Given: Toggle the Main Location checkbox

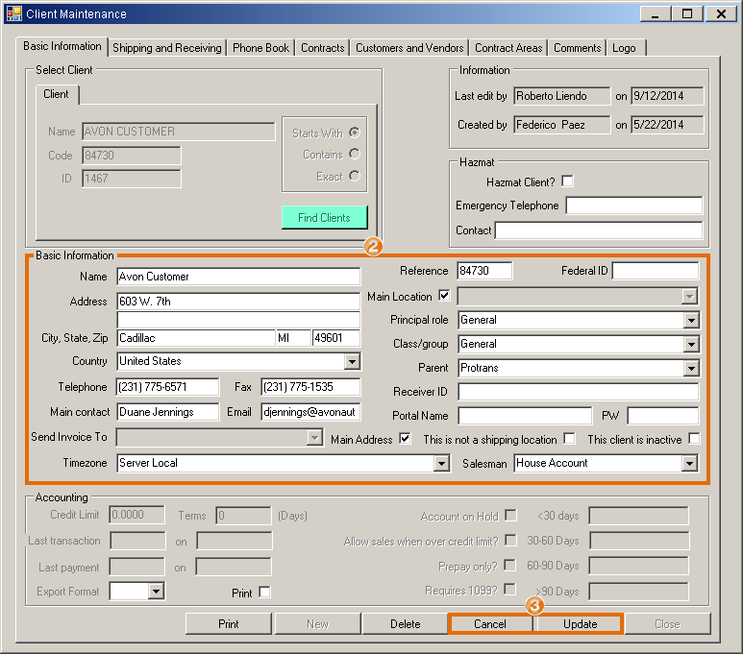Looking at the screenshot, I should 444,296.
